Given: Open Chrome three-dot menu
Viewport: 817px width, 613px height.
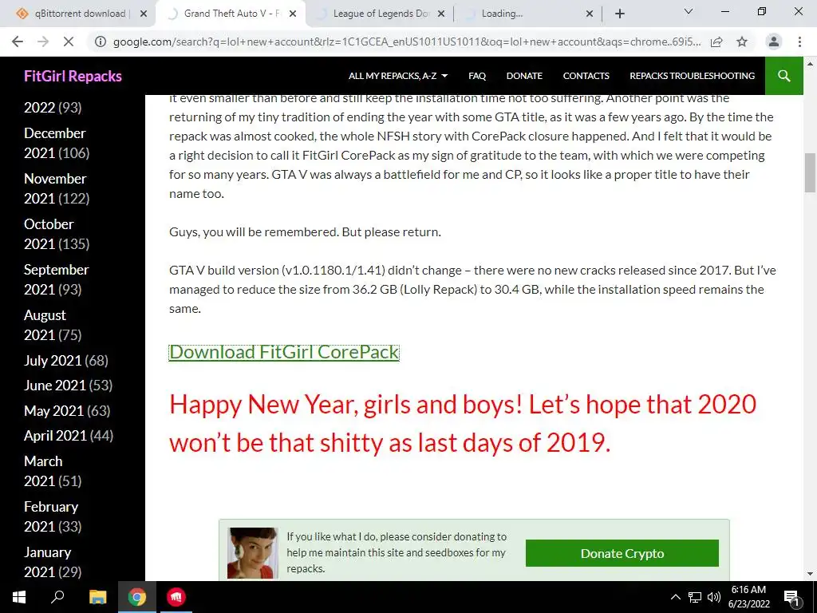Looking at the screenshot, I should point(799,42).
